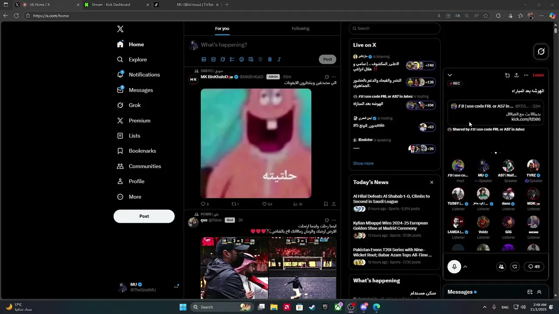Click the Grok enhance icon in composer
The image size is (559, 314).
[223, 59]
